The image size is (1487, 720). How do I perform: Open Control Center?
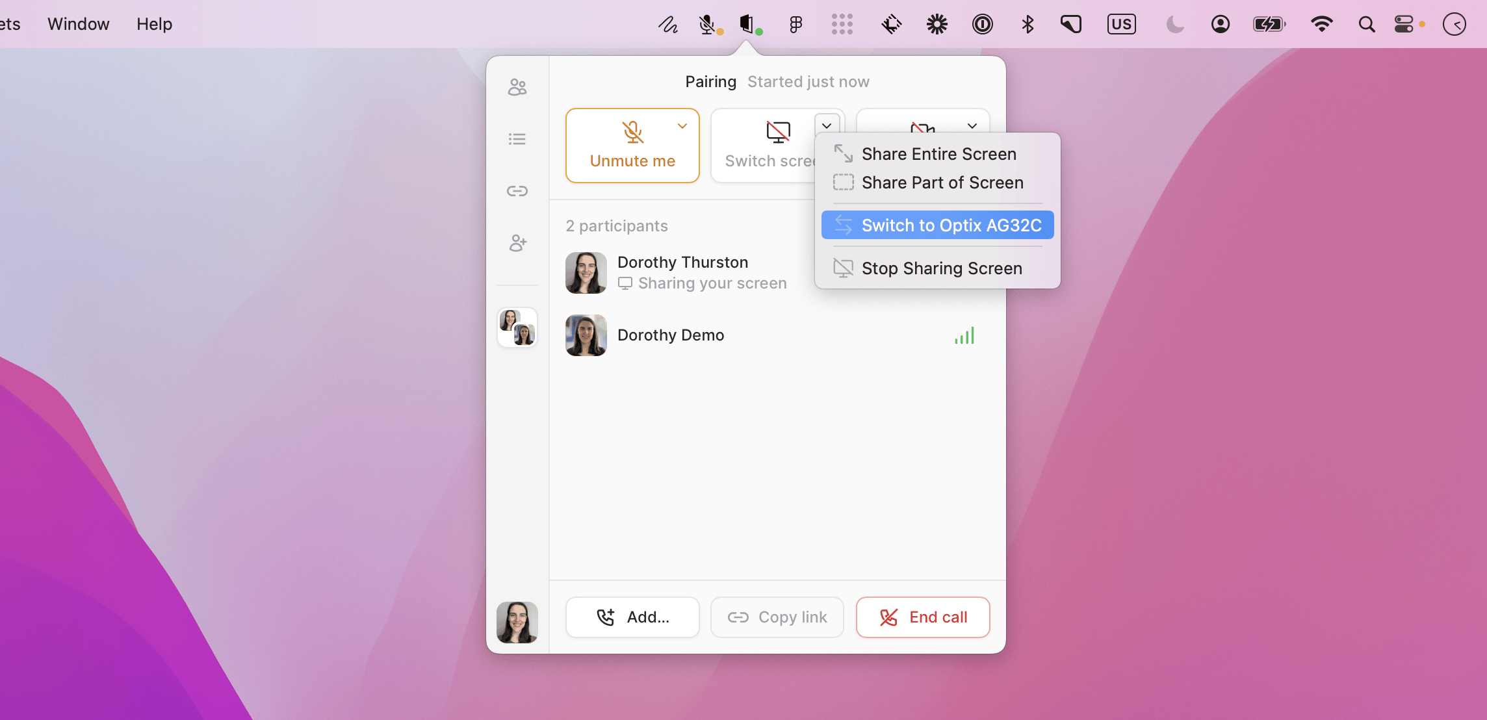click(x=1404, y=25)
